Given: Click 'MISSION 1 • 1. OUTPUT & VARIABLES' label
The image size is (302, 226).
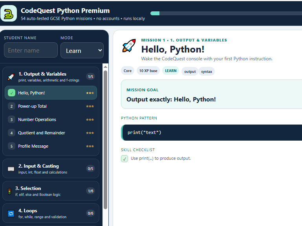Looking at the screenshot, I should point(184,40).
